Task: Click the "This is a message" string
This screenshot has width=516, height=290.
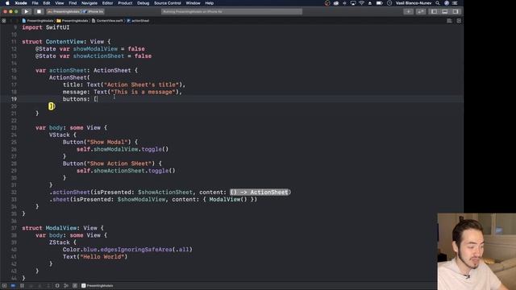Action: pyautogui.click(x=143, y=92)
